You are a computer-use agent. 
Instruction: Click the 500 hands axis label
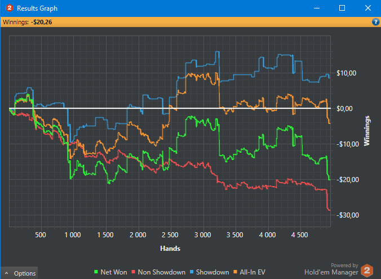41,235
